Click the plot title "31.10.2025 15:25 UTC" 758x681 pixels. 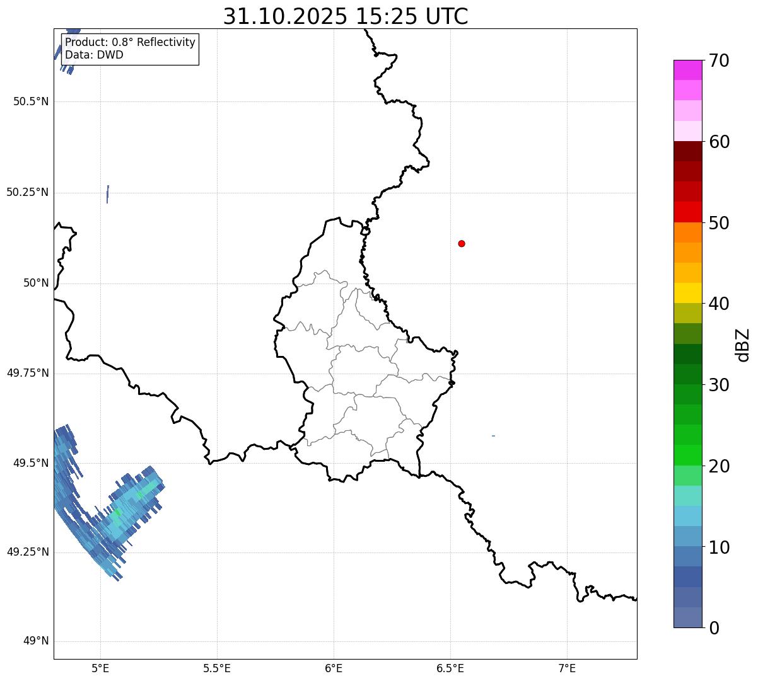coord(346,16)
